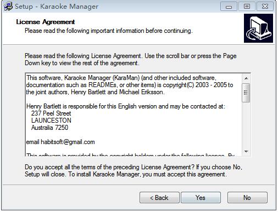Click the computer installer graphic in header
Viewport: 278px width, 212px height.
point(258,28)
